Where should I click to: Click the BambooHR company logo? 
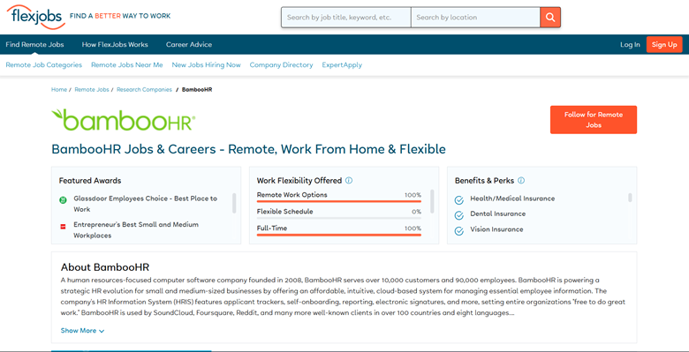(x=124, y=120)
